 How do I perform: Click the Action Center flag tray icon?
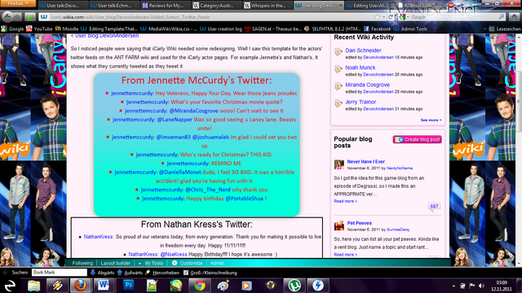click(472, 286)
